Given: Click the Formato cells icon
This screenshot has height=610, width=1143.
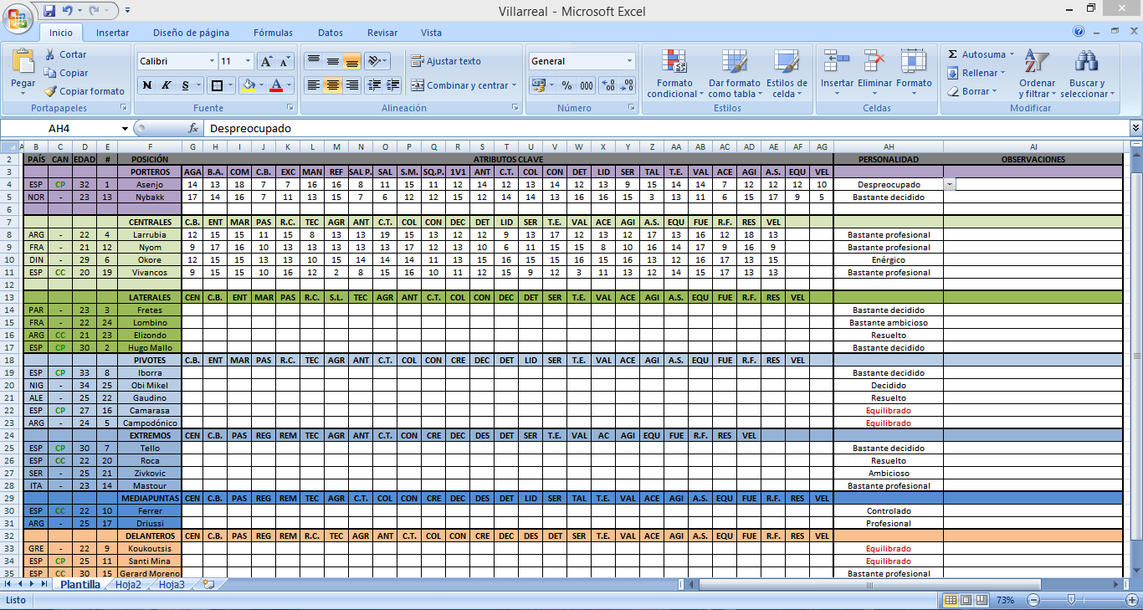Looking at the screenshot, I should tap(914, 62).
